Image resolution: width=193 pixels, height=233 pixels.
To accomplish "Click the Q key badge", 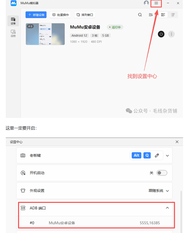I will 147,155.
